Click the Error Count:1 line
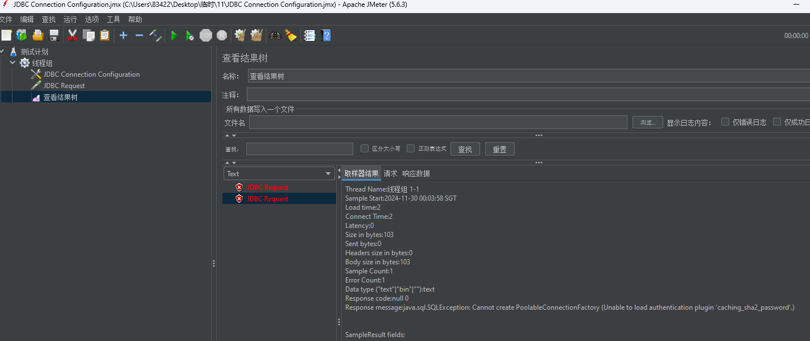Screen dimensions: 810x341 click(x=365, y=280)
